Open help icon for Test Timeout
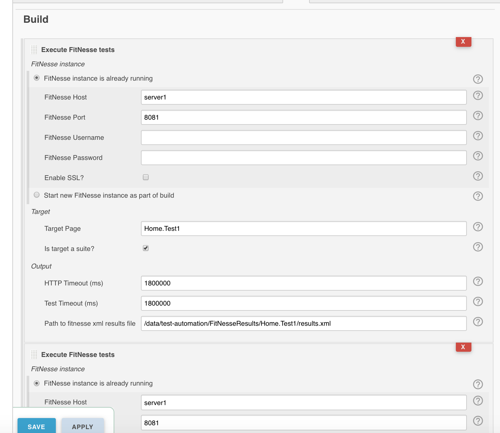The height and width of the screenshot is (433, 500). tap(478, 301)
